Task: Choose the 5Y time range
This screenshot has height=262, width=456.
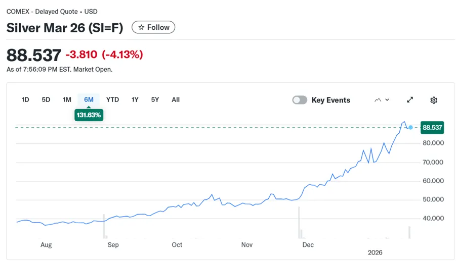Action: click(x=155, y=99)
